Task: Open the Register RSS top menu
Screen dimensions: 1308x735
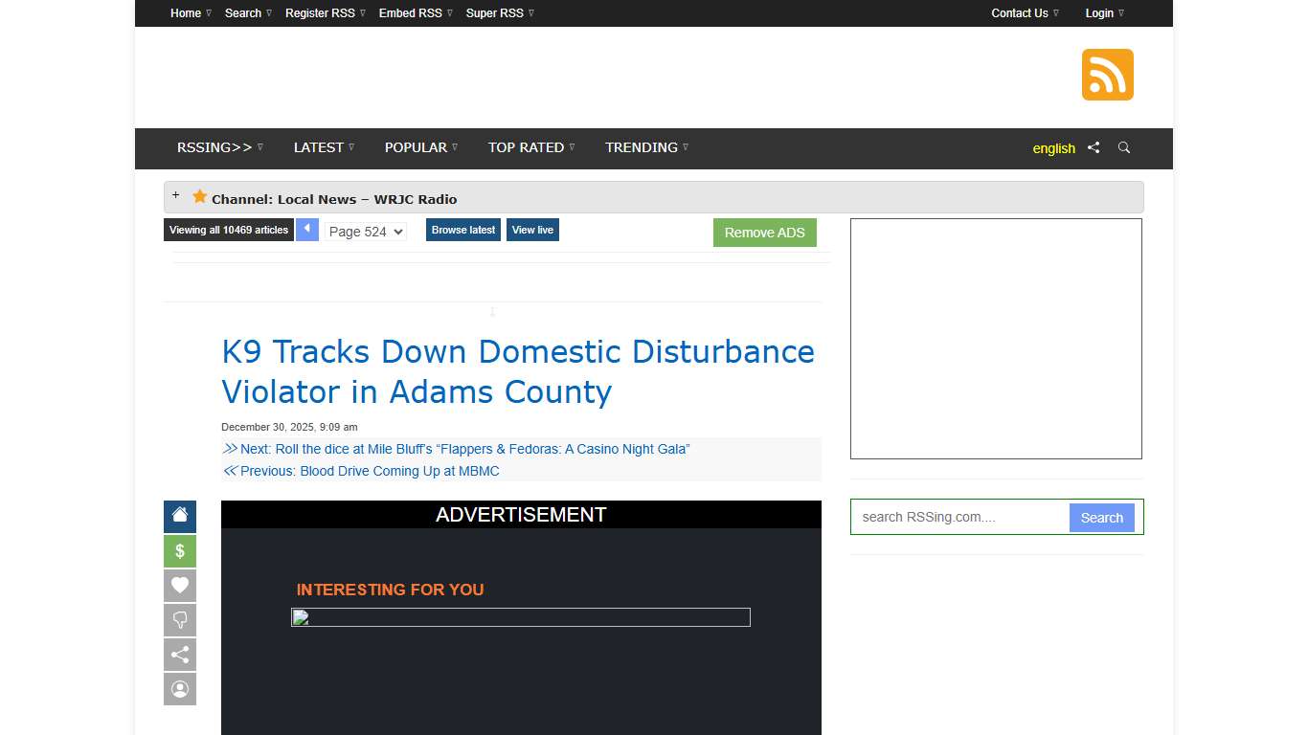Action: (x=325, y=13)
